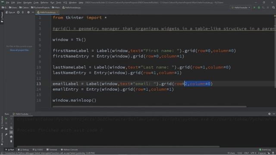276x155 pixels.
Task: Hide the project panel with minus icon
Action: click(x=33, y=12)
